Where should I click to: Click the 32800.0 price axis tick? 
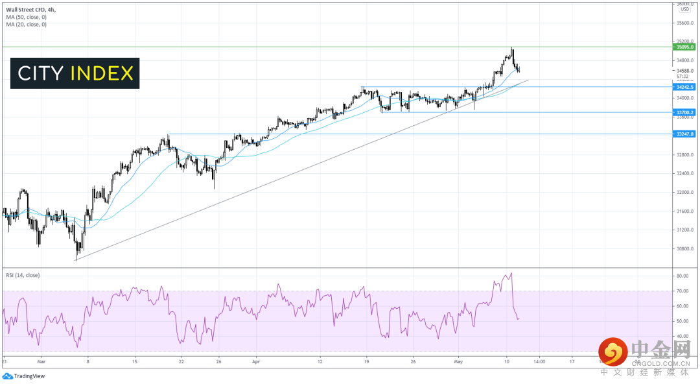(x=685, y=154)
